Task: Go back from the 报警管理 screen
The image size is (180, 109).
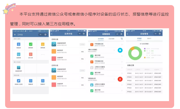Action: pyautogui.click(x=90, y=34)
